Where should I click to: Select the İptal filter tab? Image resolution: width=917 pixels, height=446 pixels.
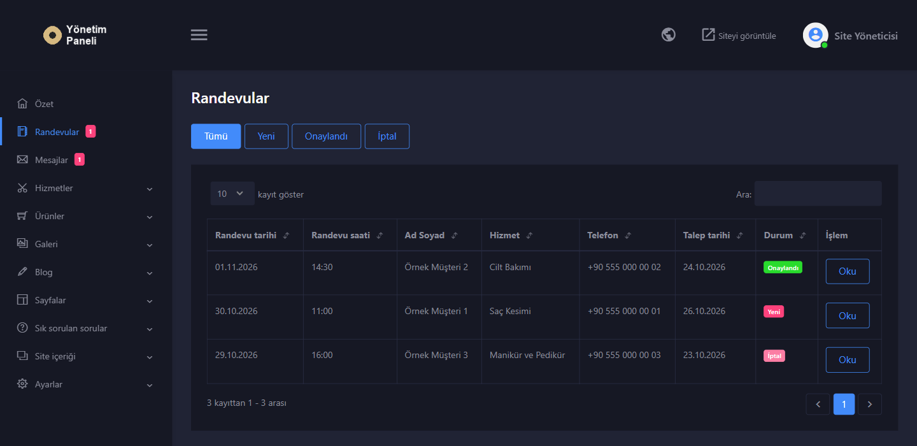[387, 136]
